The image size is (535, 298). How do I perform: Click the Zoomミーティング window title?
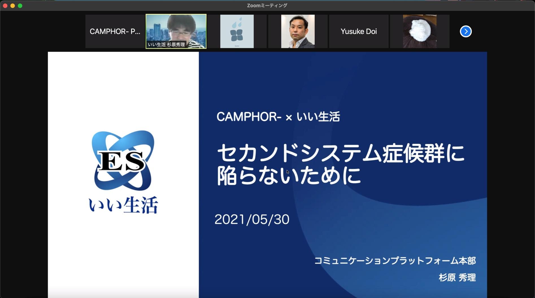[267, 5]
